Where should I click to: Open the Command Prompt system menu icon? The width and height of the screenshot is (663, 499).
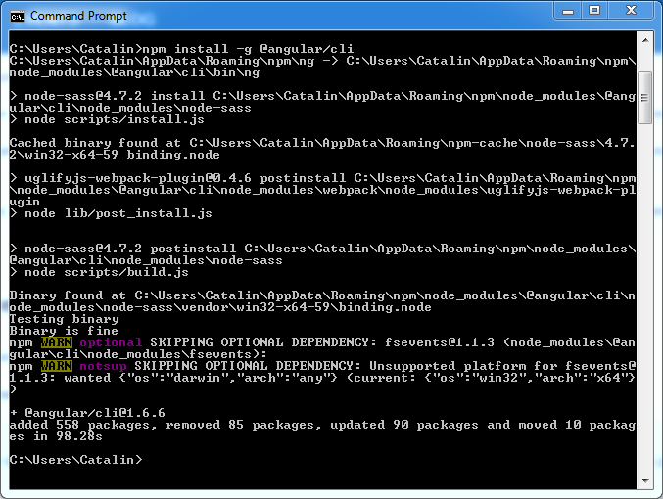coord(18,16)
